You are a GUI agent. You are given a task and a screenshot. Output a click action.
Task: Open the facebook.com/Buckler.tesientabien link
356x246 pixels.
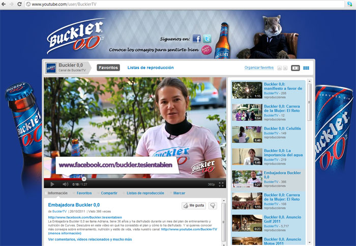pyautogui.click(x=85, y=217)
